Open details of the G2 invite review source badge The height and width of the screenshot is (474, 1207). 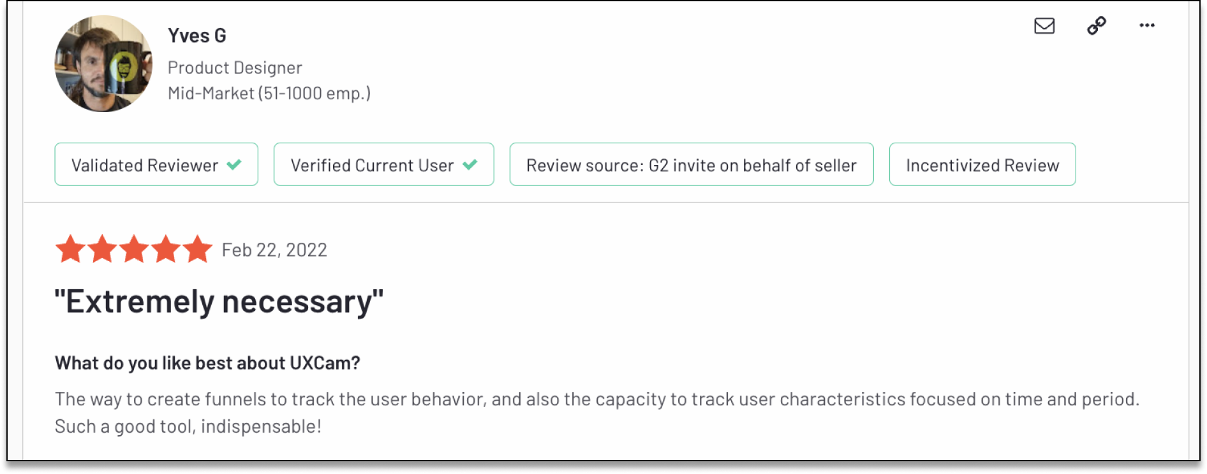coord(691,164)
